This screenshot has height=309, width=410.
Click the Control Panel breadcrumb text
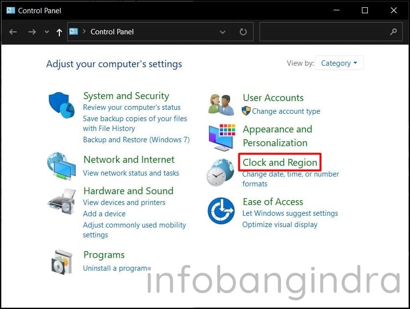click(x=112, y=32)
